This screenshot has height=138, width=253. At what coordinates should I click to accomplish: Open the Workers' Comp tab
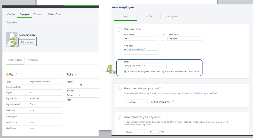(54, 14)
